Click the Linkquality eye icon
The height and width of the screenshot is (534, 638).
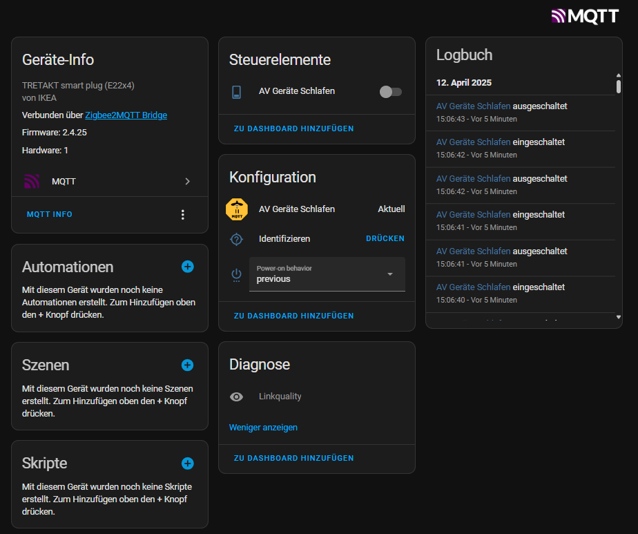[237, 397]
